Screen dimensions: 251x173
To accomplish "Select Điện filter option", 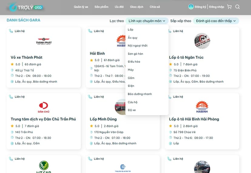I will [131, 86].
